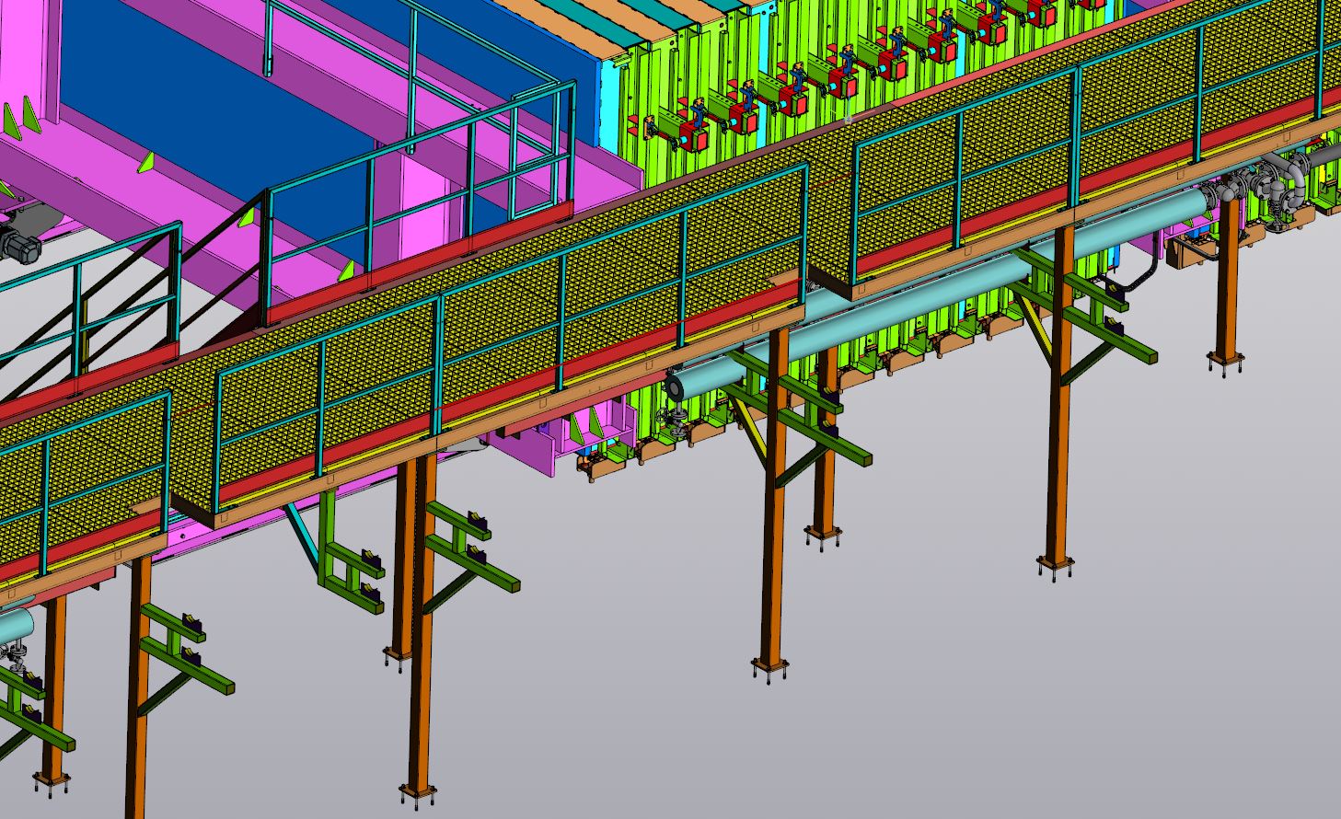Select the yellow triangular gusset on magenta frame
Viewport: 1341px width, 819px height.
(145, 163)
